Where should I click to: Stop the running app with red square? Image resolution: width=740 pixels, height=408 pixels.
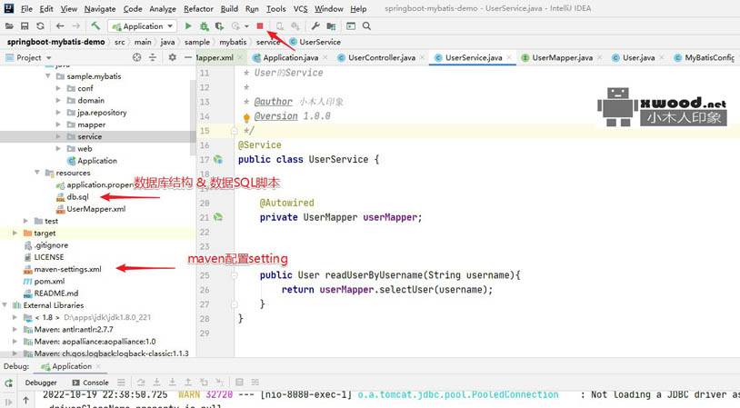(x=260, y=26)
